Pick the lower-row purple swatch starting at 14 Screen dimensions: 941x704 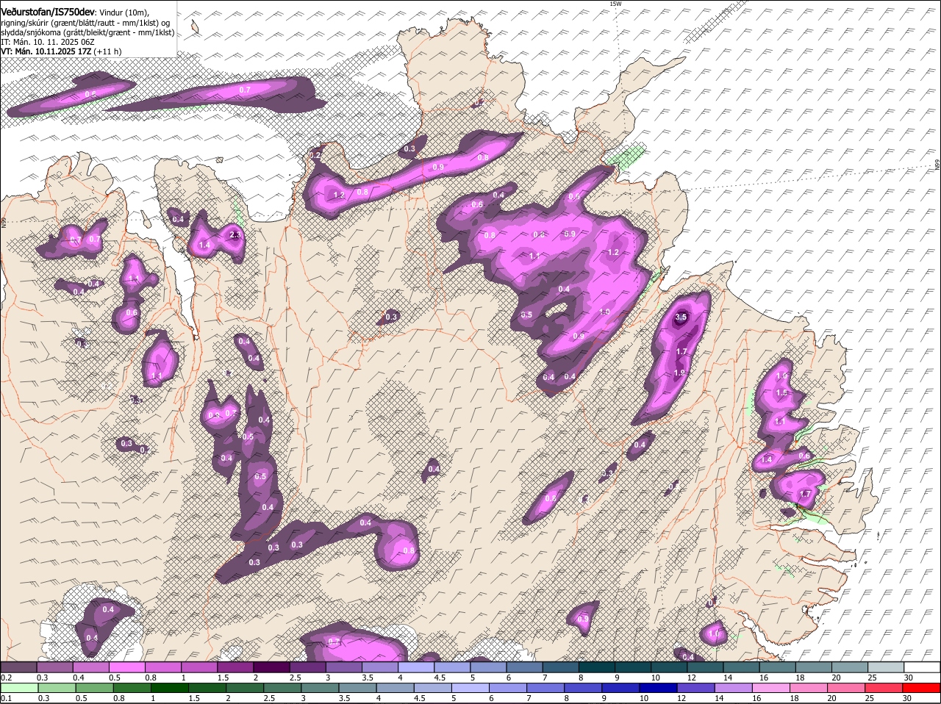pyautogui.click(x=733, y=689)
